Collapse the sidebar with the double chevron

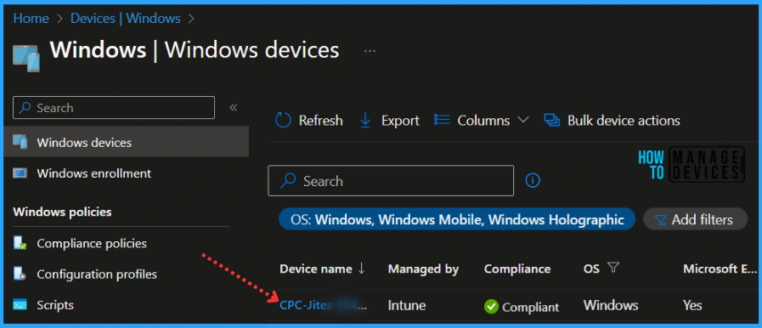(234, 107)
